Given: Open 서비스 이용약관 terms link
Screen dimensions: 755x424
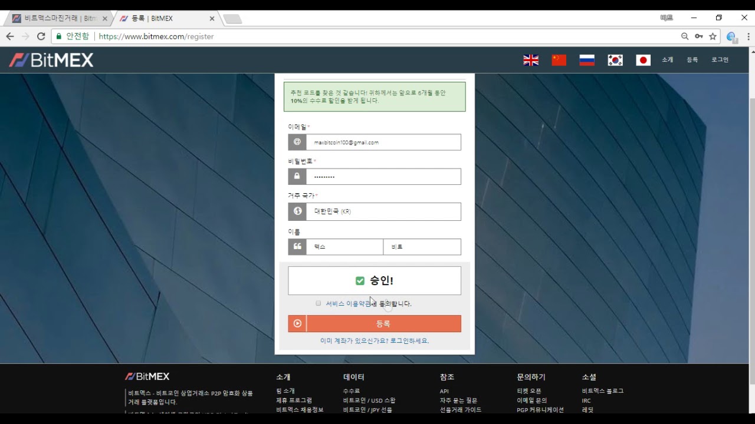Looking at the screenshot, I should coord(349,304).
